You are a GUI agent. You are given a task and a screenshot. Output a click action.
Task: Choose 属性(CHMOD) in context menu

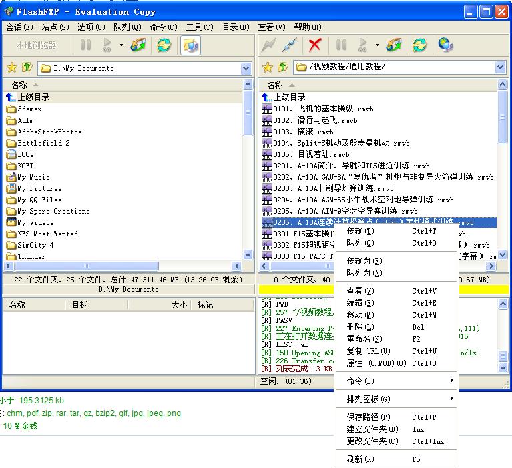click(397, 363)
